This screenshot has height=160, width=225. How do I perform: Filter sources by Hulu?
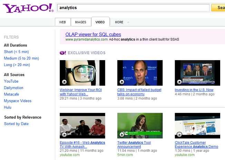coord(8,107)
